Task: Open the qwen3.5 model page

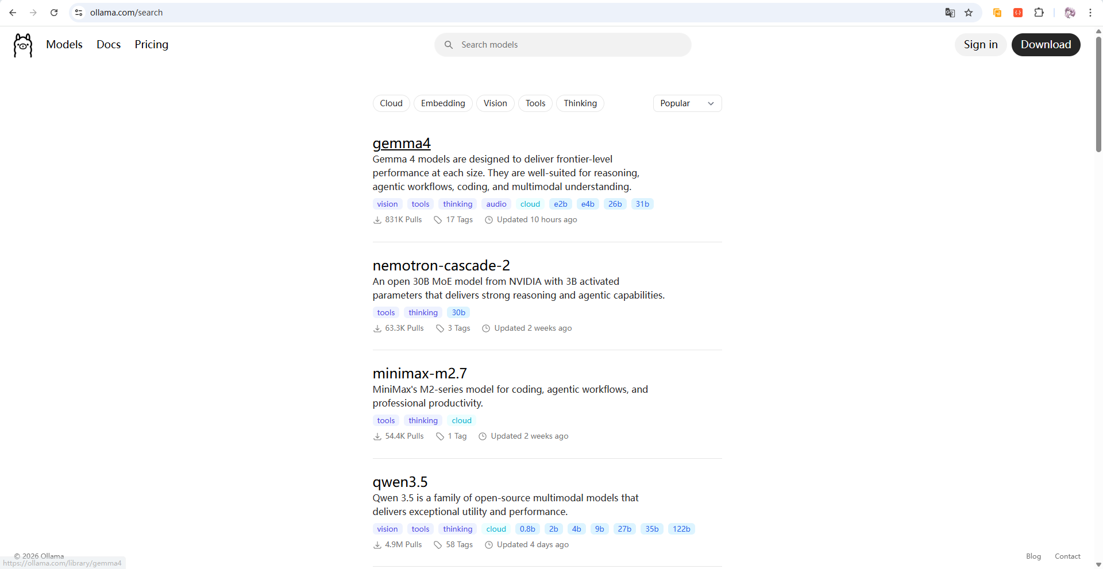Action: [400, 482]
